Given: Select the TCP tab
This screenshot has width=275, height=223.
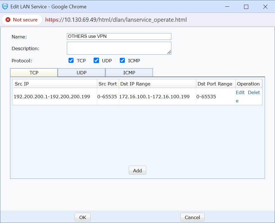Looking at the screenshot, I should [34, 73].
